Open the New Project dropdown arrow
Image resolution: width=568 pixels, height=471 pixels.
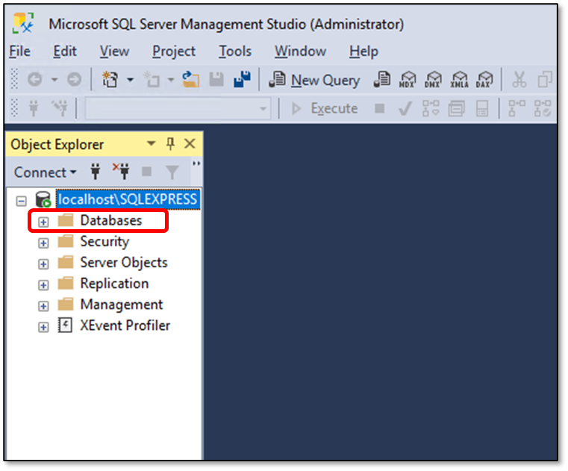130,79
